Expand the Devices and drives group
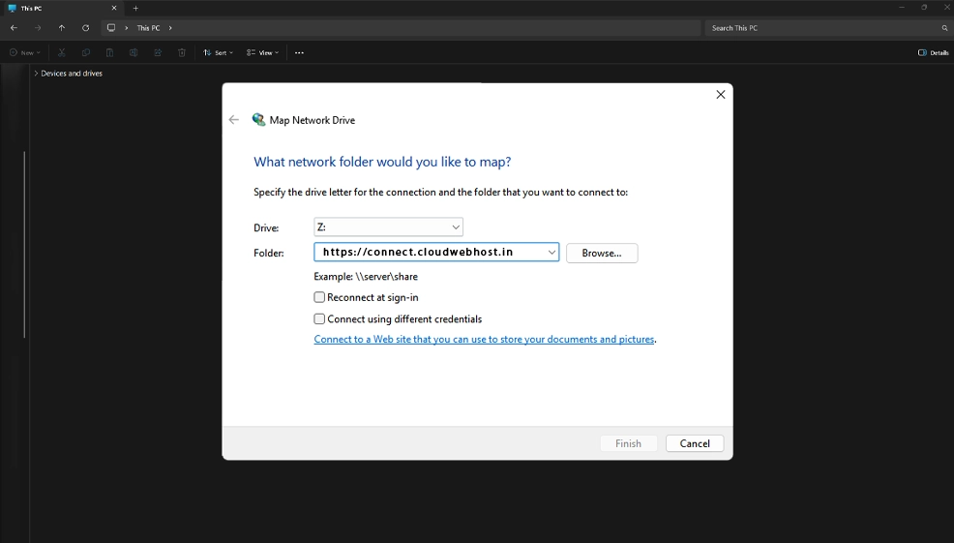Screen dimensions: 954x543 pyautogui.click(x=36, y=73)
